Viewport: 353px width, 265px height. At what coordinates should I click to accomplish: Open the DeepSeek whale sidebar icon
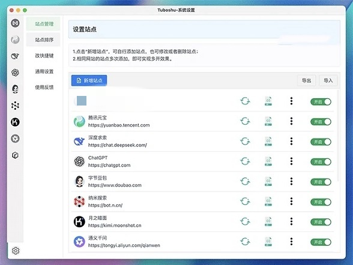click(16, 56)
